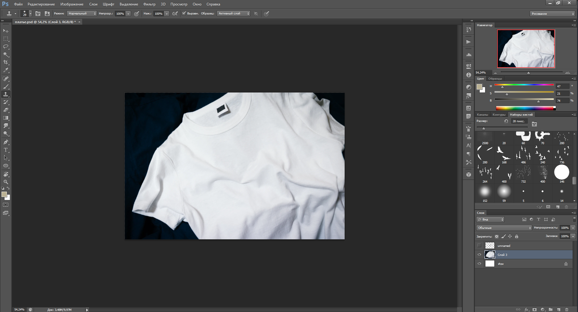The width and height of the screenshot is (578, 312).
Task: Hide the Слой 3 layer
Action: (x=479, y=254)
